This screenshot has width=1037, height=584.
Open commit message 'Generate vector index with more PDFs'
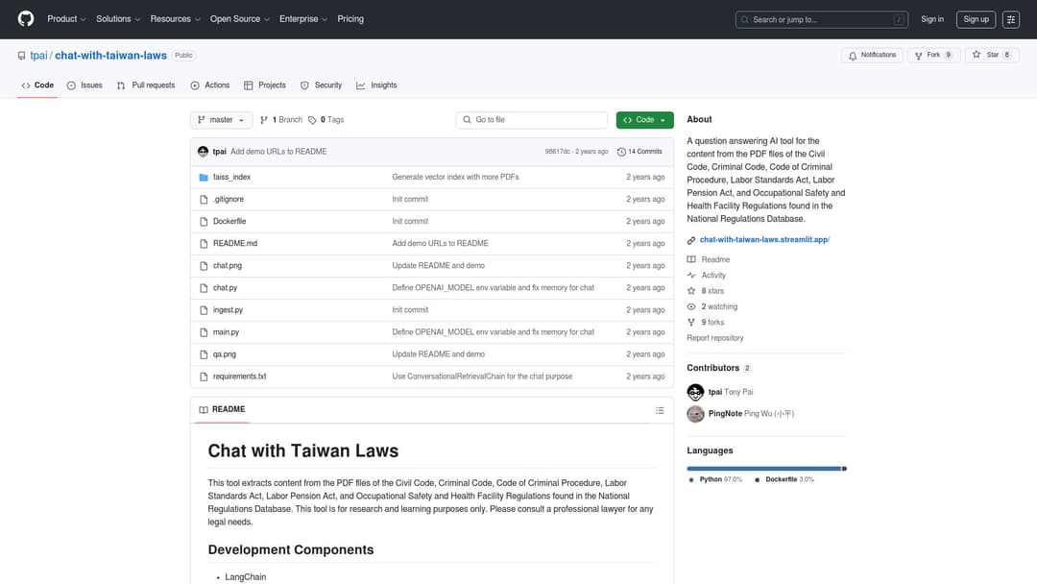455,178
